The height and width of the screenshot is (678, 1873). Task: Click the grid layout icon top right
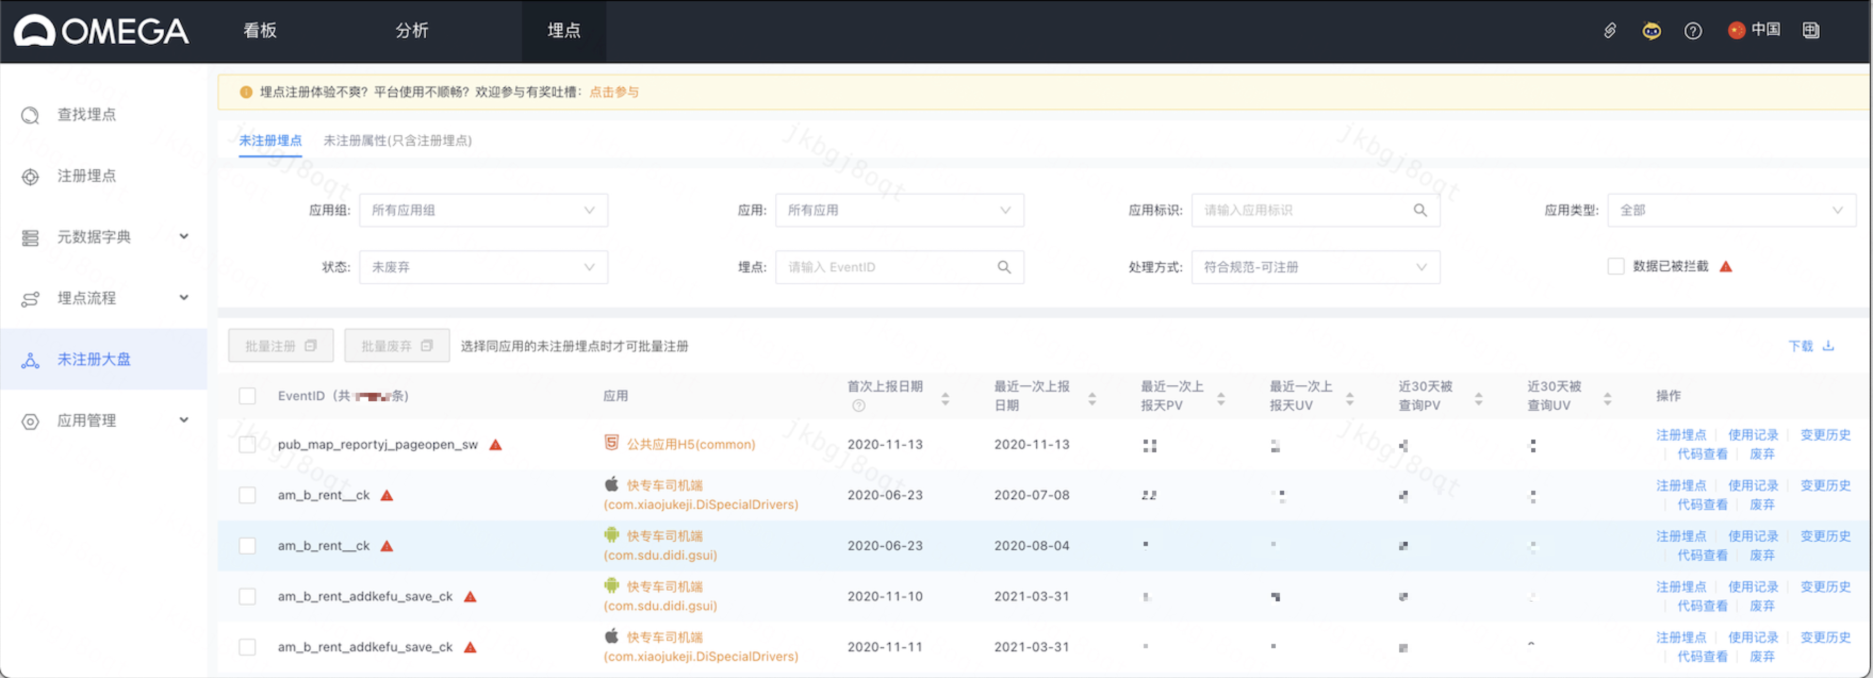1811,30
